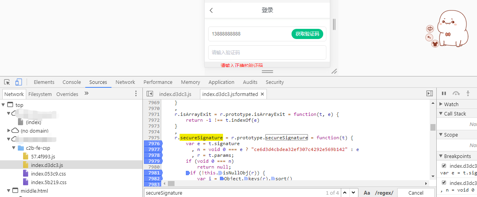The width and height of the screenshot is (477, 197).
Task: Toggle match case Aa option
Action: point(367,193)
